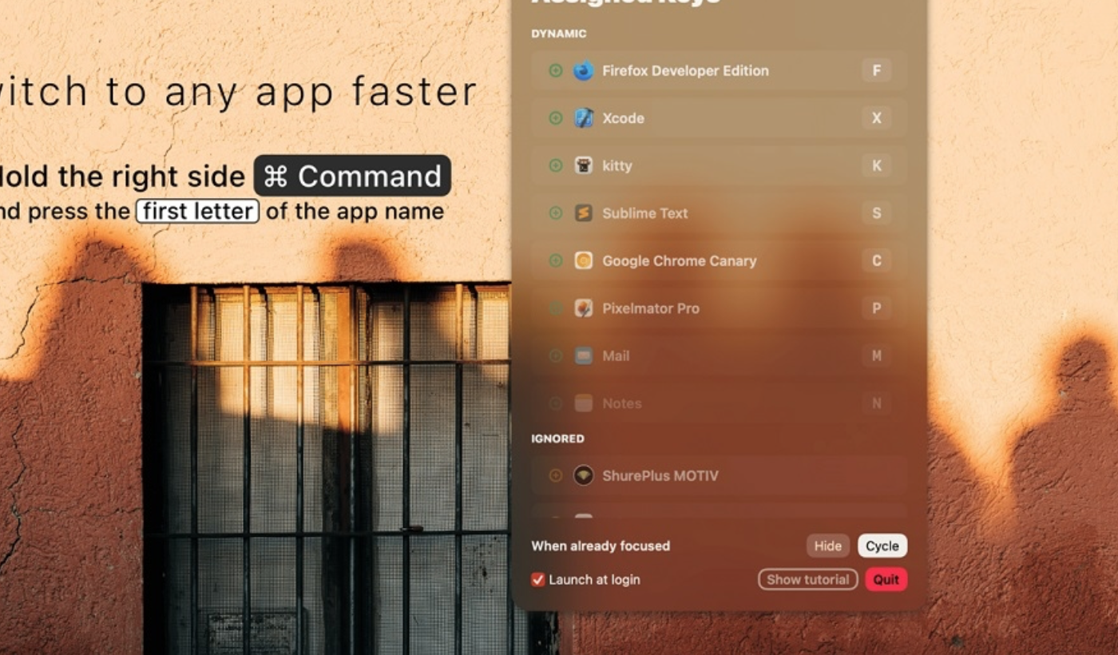Viewport: 1118px width, 655px height.
Task: Click the M key badge for Mail
Action: coord(876,355)
